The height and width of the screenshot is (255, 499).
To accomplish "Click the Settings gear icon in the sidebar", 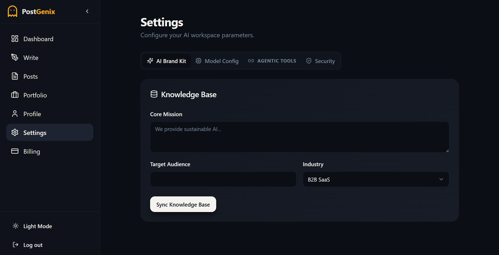I will tap(15, 133).
